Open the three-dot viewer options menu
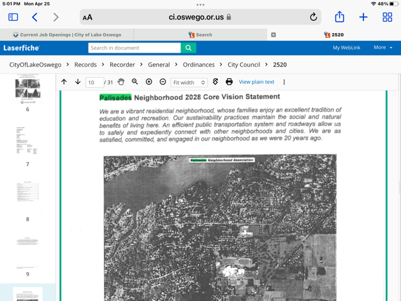This screenshot has width=401, height=301. 284,82
